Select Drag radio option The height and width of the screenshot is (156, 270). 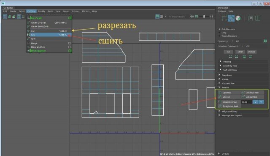pos(219,33)
